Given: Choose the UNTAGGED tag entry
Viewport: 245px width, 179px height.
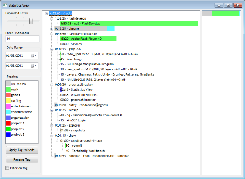Looking at the screenshot, I should pos(16,84).
